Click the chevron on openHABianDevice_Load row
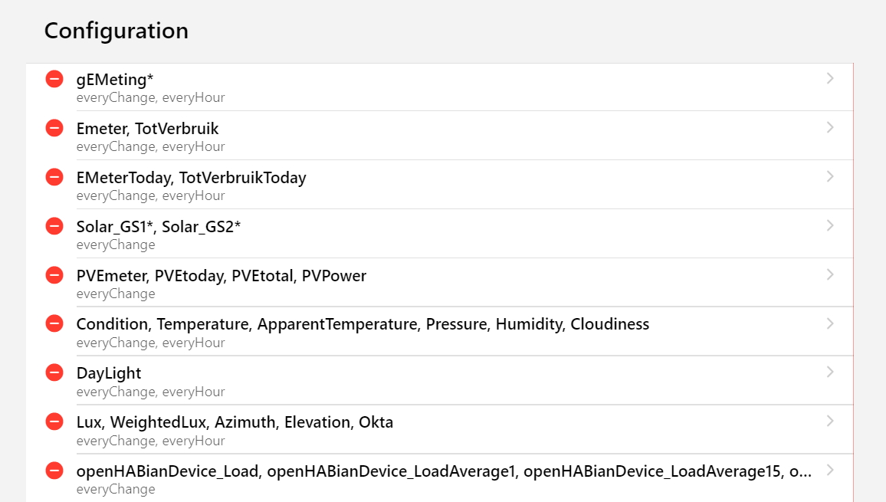Viewport: 886px width, 502px height. 830,471
